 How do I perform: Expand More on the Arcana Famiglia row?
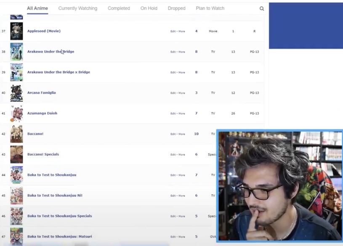(182, 93)
